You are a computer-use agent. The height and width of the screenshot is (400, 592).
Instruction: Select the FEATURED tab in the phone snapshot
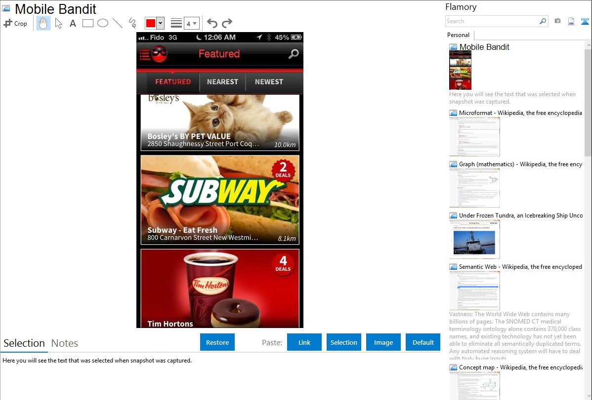click(x=173, y=82)
